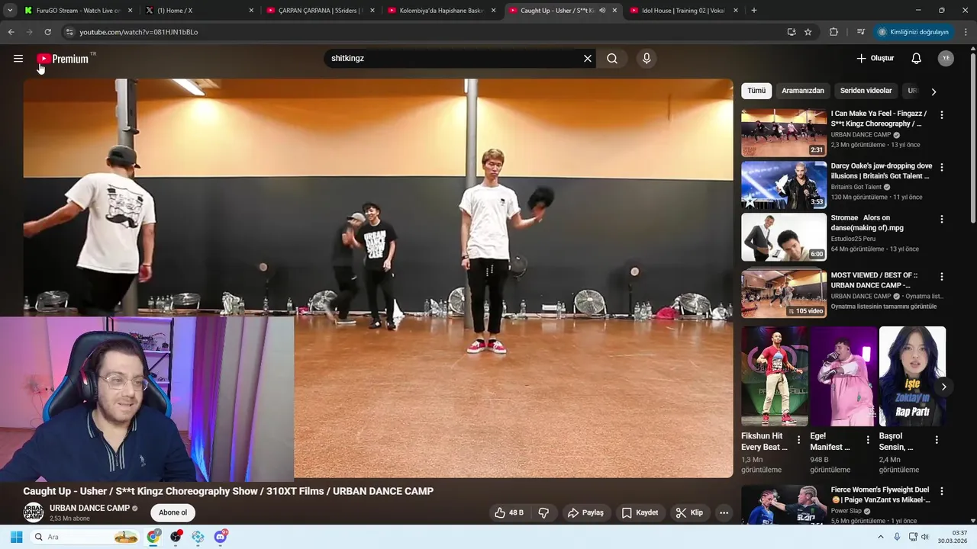Select the Seriden videolar filter chip
The width and height of the screenshot is (977, 549).
[866, 91]
